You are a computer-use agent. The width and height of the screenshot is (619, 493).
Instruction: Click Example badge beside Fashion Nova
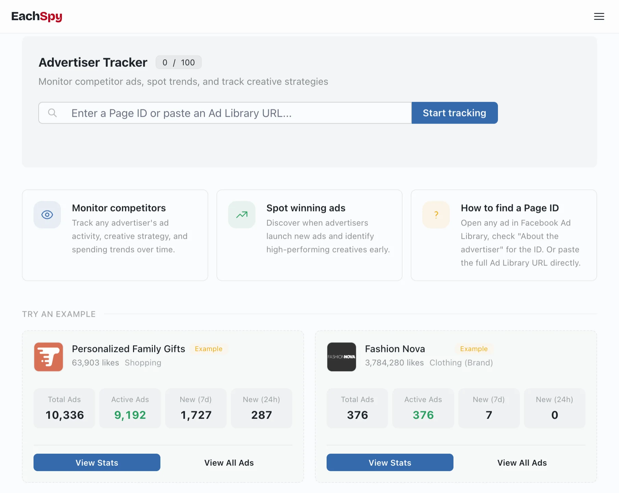[x=474, y=349]
